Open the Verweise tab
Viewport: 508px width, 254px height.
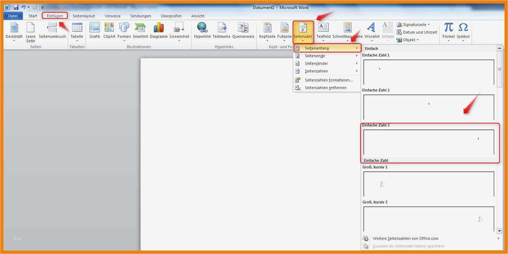(x=113, y=16)
